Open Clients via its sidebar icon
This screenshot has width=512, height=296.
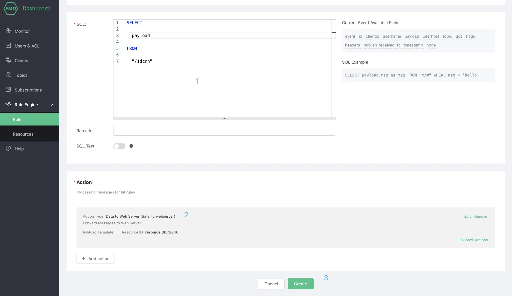[8, 60]
